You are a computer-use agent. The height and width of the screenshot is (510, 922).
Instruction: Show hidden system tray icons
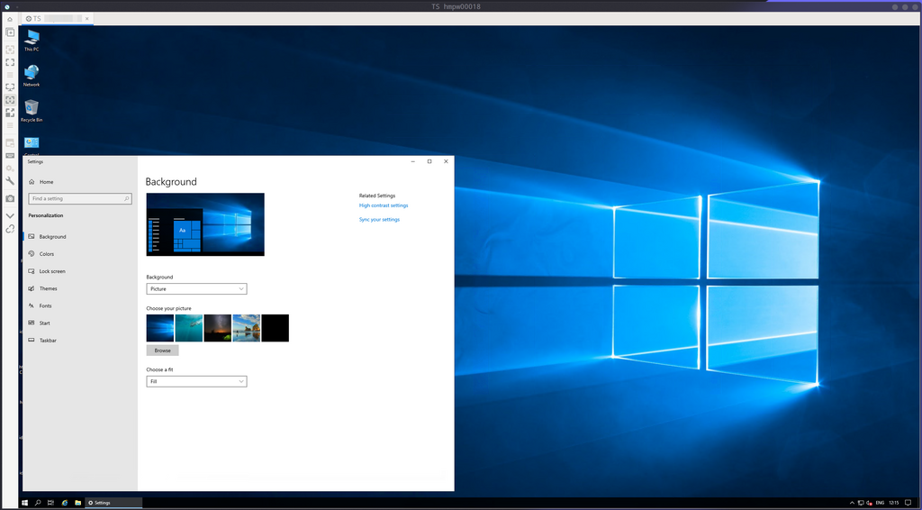(x=852, y=502)
